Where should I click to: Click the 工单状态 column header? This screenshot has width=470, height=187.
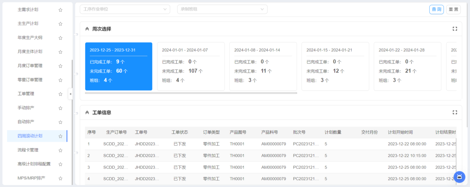click(180, 132)
